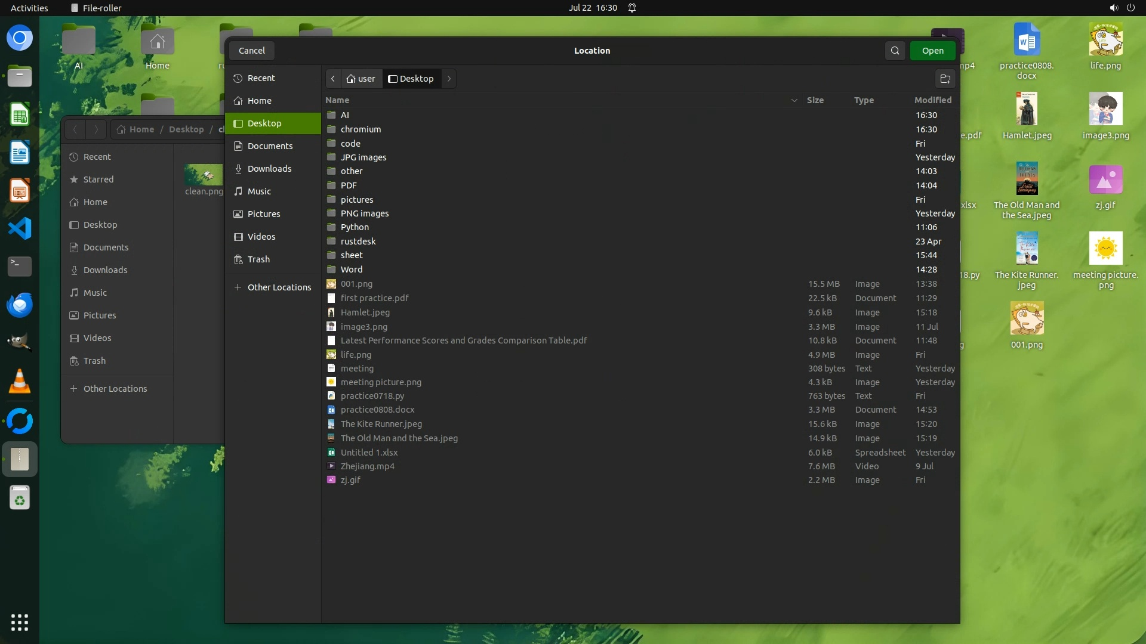Launch Visual Studio Code from the dock

[x=20, y=228]
